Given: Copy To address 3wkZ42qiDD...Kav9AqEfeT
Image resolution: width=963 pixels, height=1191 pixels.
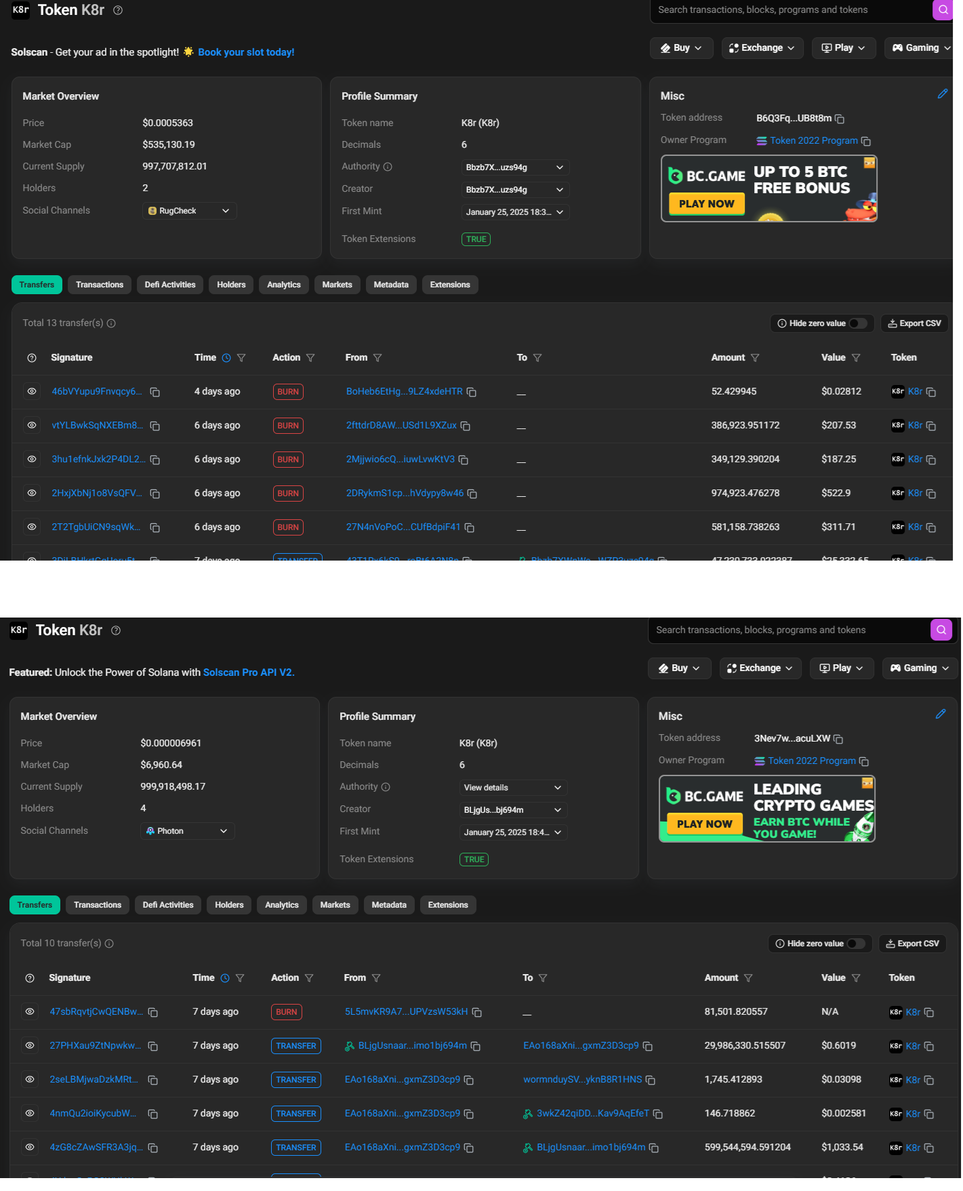Looking at the screenshot, I should pos(657,1114).
